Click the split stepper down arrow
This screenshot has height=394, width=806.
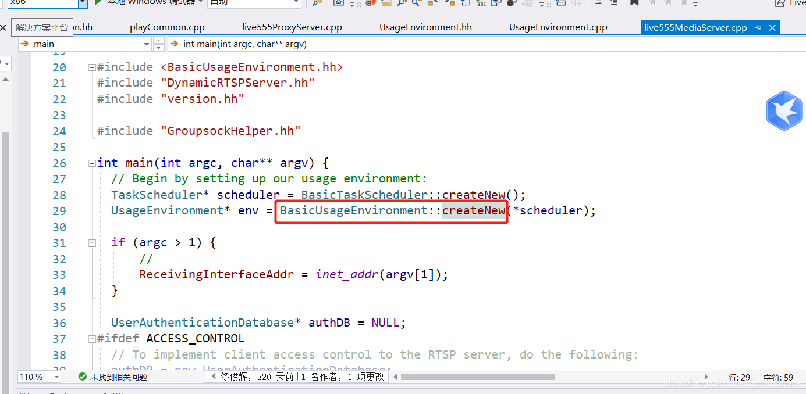[x=158, y=47]
